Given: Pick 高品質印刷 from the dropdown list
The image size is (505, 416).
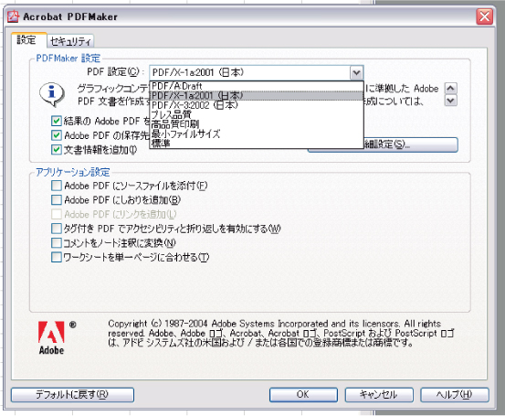Looking at the screenshot, I should [257, 123].
